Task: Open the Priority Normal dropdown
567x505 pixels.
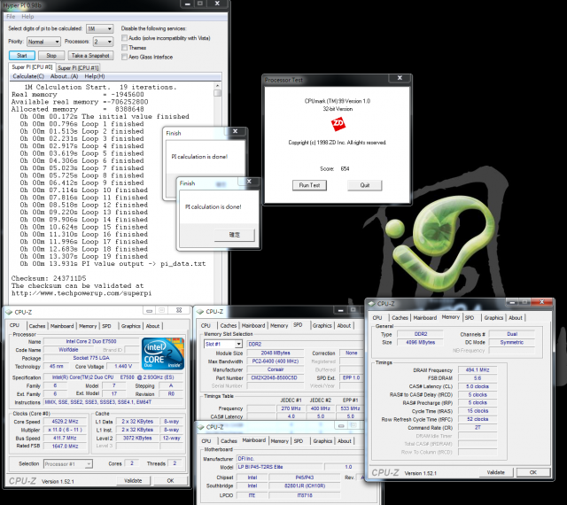Action: (x=43, y=42)
